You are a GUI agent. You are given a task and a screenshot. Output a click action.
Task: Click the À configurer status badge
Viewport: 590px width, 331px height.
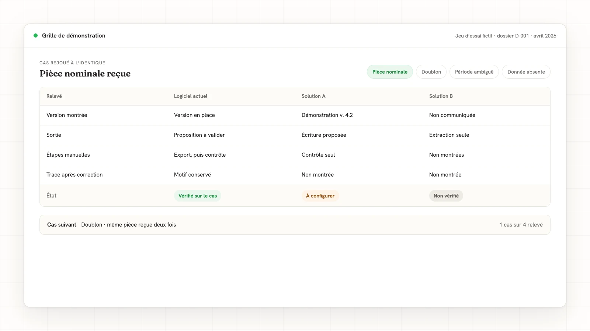[320, 196]
